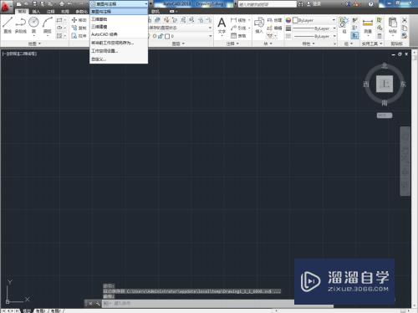Screen dimensions: 418x313
Task: Click the Undo arrow in Quick Access toolbar
Action: 69,4
